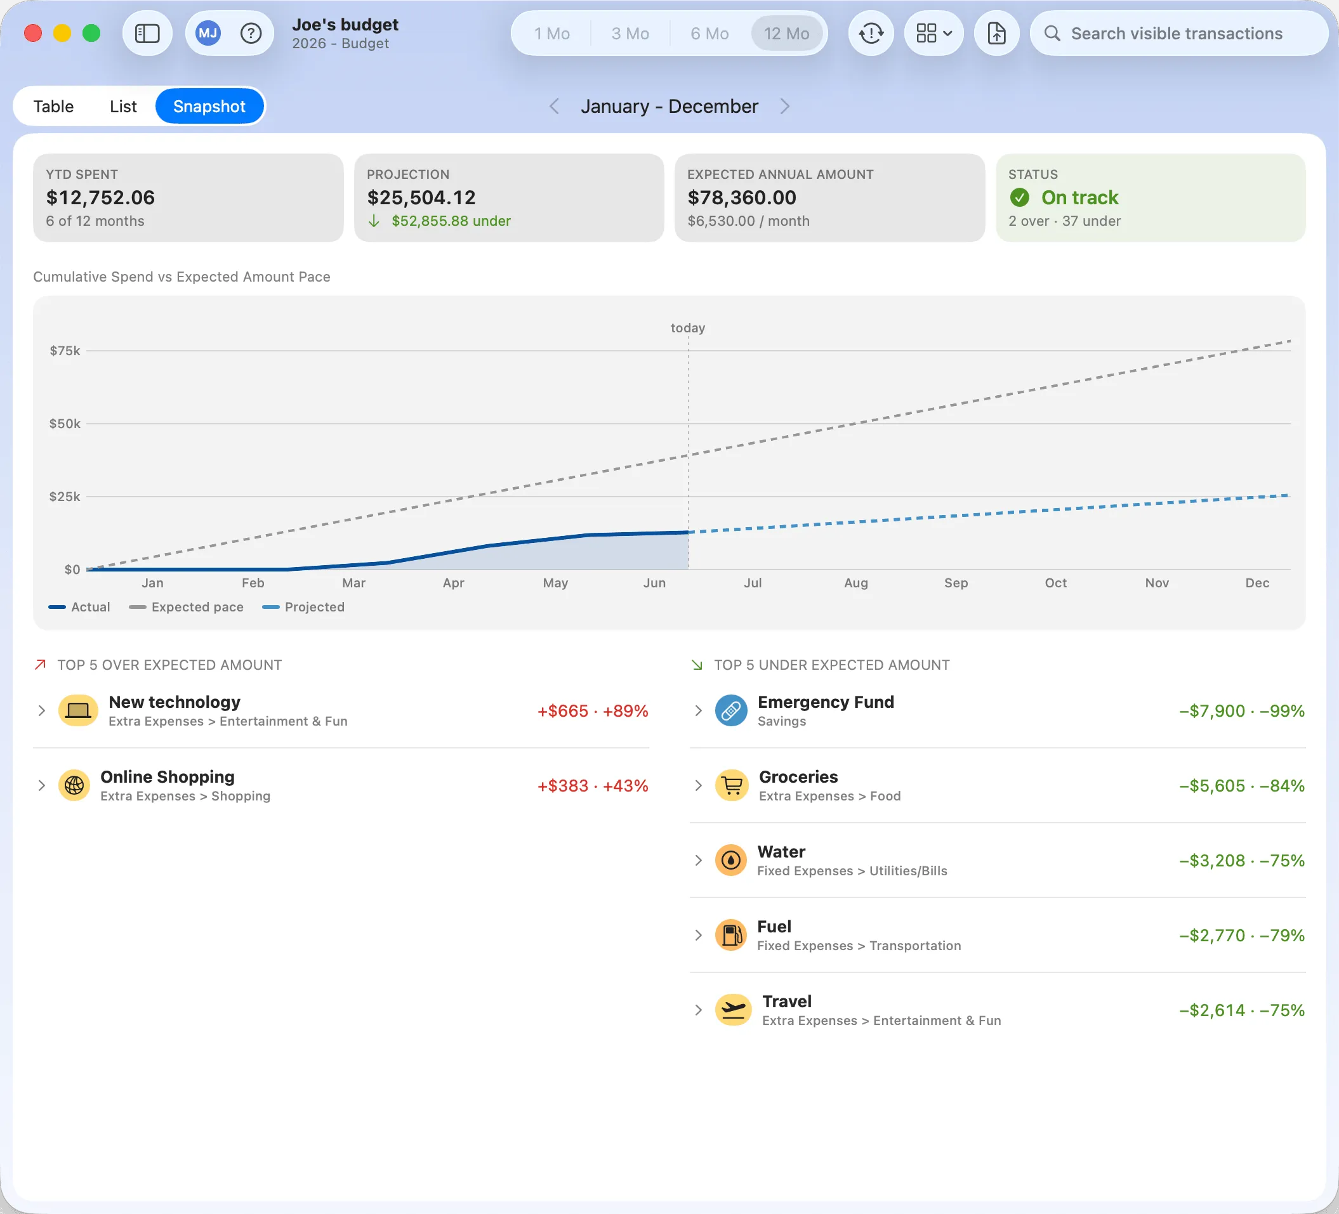Toggle the sidebar panel icon
Screen dimensions: 1339x1214
[147, 33]
